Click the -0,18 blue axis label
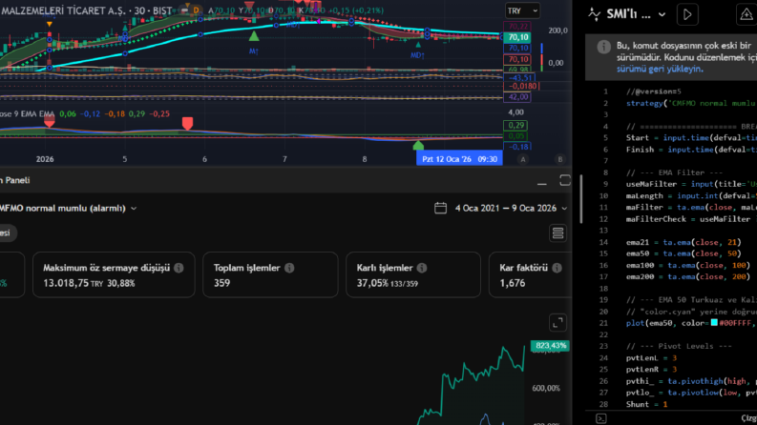Image resolution: width=757 pixels, height=425 pixels. (517, 147)
